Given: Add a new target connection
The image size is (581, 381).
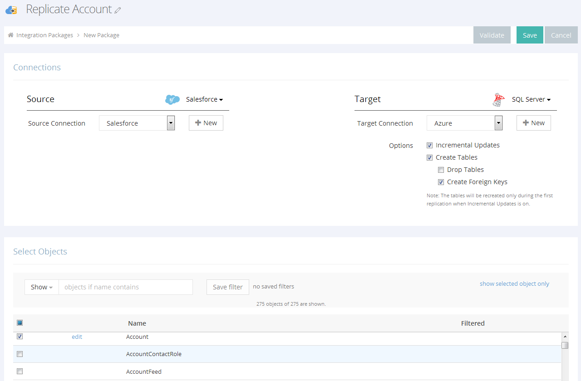Looking at the screenshot, I should click(534, 123).
